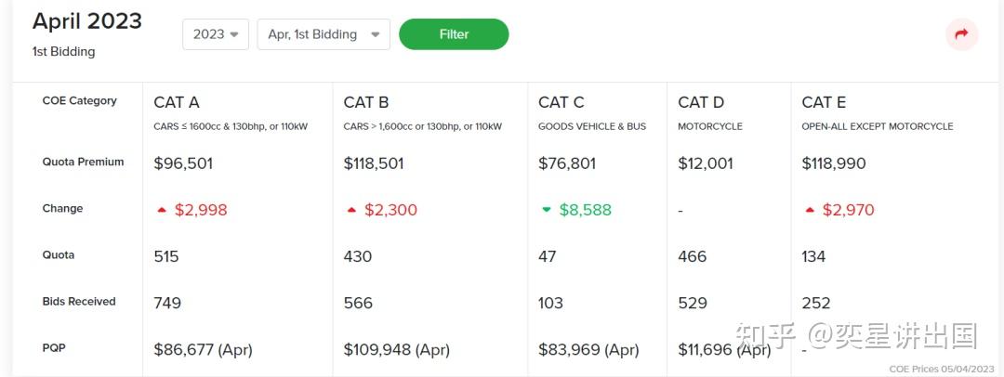Screen dimensions: 1004x377
Task: Select the CAT A column header
Action: point(176,102)
